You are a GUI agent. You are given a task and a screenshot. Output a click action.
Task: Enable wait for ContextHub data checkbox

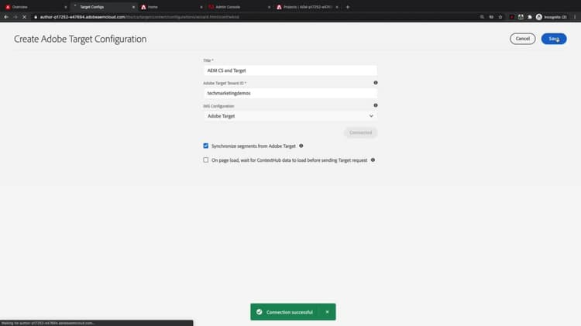[205, 160]
